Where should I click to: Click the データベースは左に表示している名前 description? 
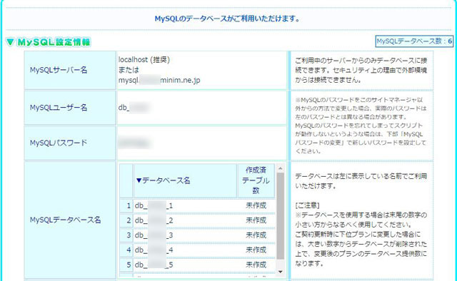361,181
